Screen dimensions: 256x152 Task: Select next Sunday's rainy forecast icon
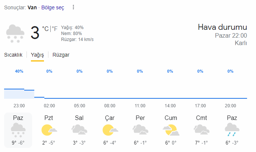point(232,130)
